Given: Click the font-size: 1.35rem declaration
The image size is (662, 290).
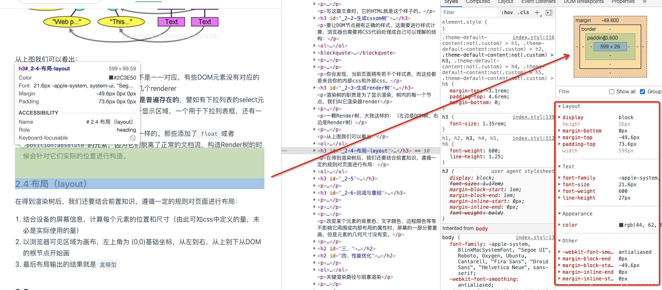Looking at the screenshot, I should click(478, 124).
